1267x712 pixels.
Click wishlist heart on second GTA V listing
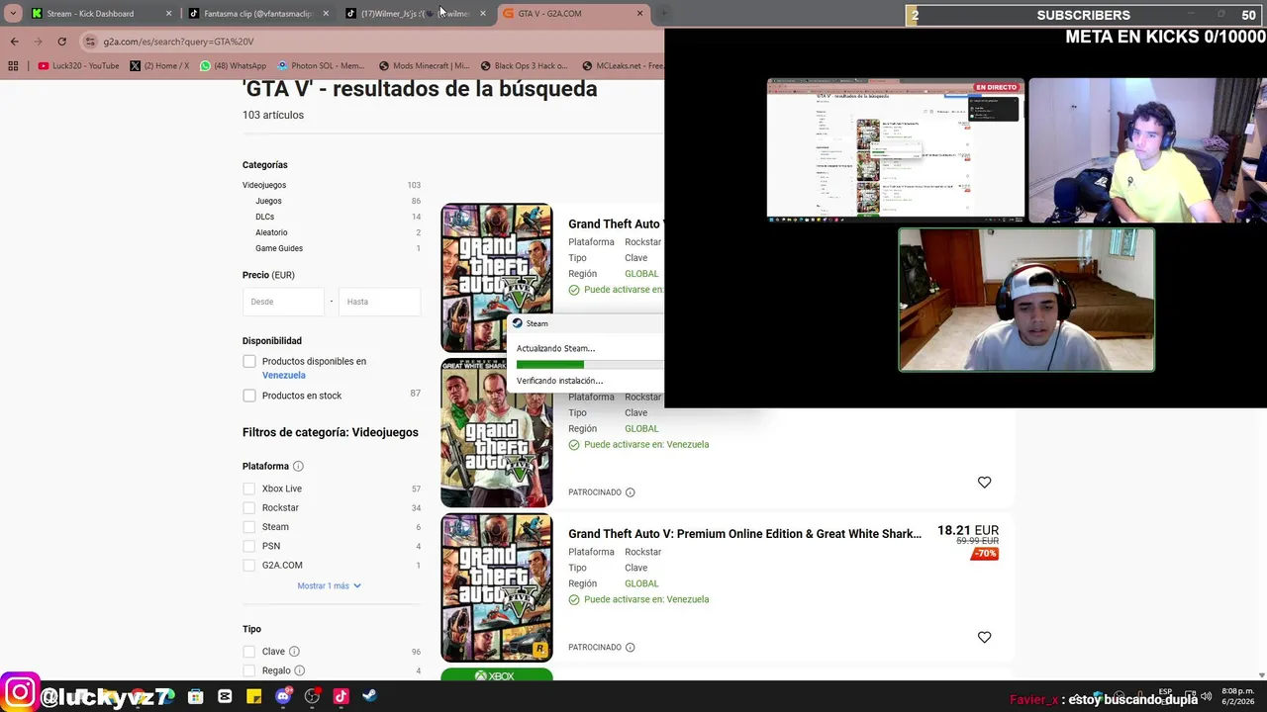(x=984, y=483)
